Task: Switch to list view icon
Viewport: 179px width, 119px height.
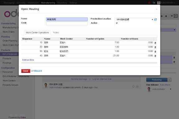Action: pos(172,16)
